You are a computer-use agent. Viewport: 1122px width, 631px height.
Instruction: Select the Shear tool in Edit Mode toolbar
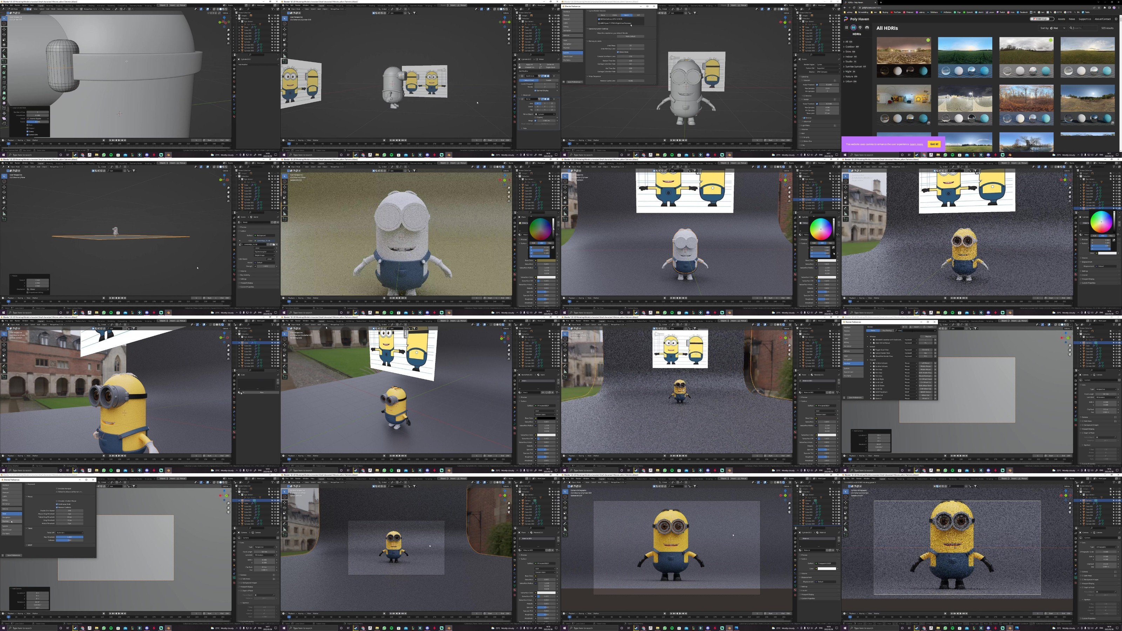(4, 118)
